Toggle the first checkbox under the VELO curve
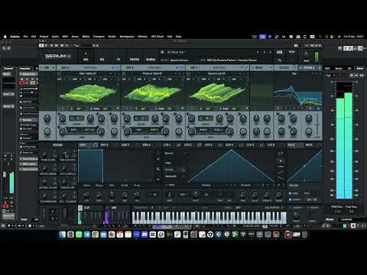 (x=290, y=193)
